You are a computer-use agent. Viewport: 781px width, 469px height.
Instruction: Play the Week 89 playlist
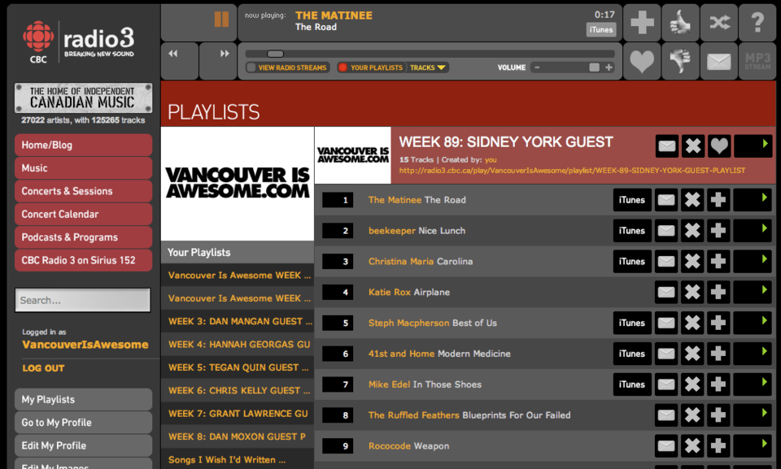(x=753, y=146)
